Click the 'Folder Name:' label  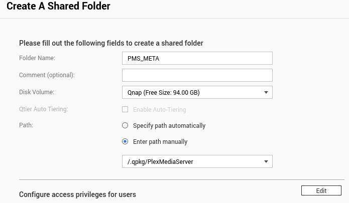point(37,58)
